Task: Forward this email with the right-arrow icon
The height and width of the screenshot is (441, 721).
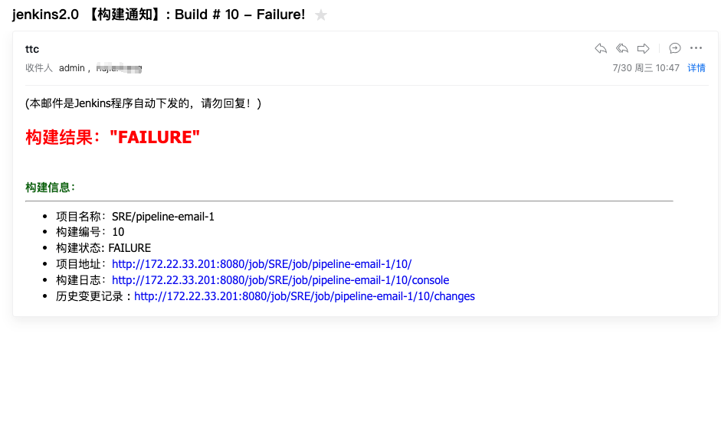Action: (644, 48)
